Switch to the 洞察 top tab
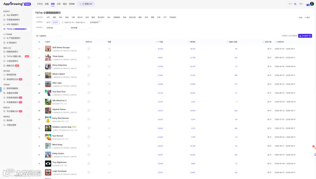Image resolution: width=316 pixels, height=179 pixels. click(x=53, y=4)
